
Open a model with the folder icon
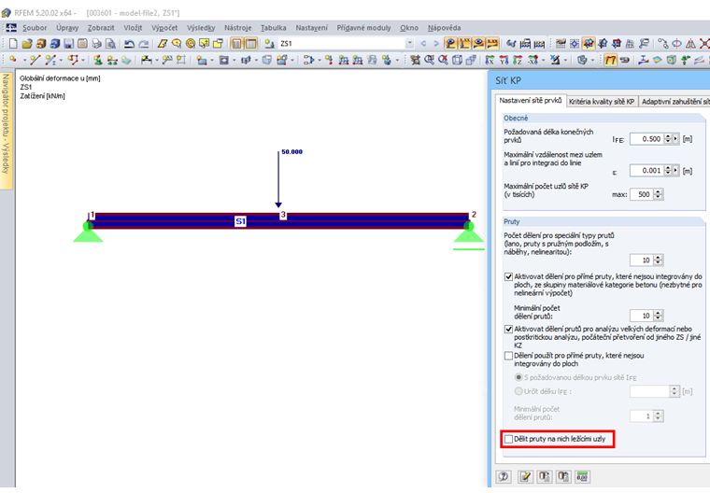point(27,44)
